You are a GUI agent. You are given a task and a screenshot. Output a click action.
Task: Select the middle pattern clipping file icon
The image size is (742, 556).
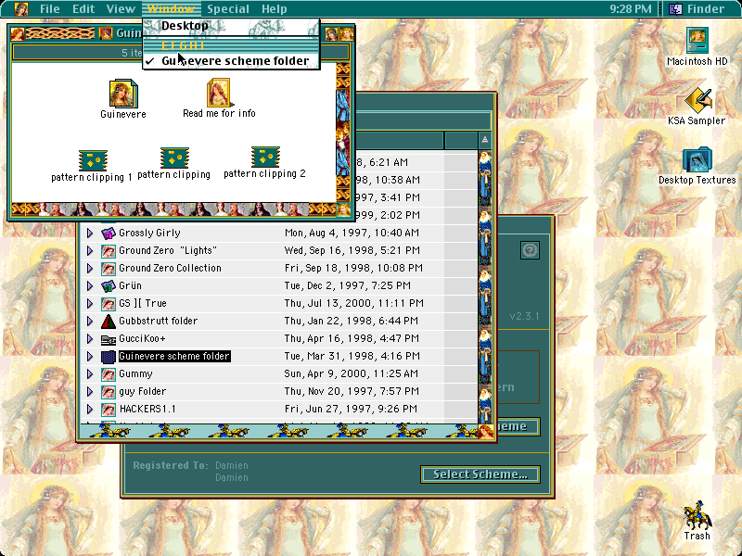(174, 158)
